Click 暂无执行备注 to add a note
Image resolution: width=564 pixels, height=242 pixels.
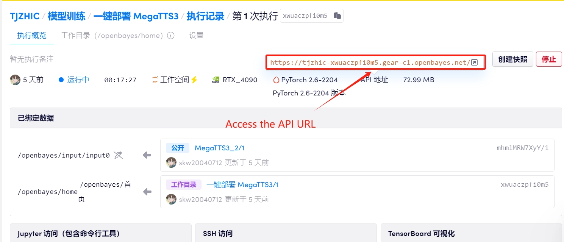(x=32, y=59)
